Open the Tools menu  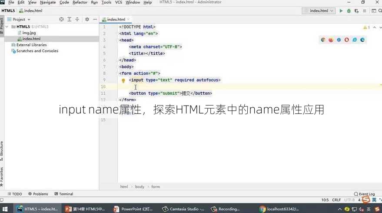pos(106,2)
